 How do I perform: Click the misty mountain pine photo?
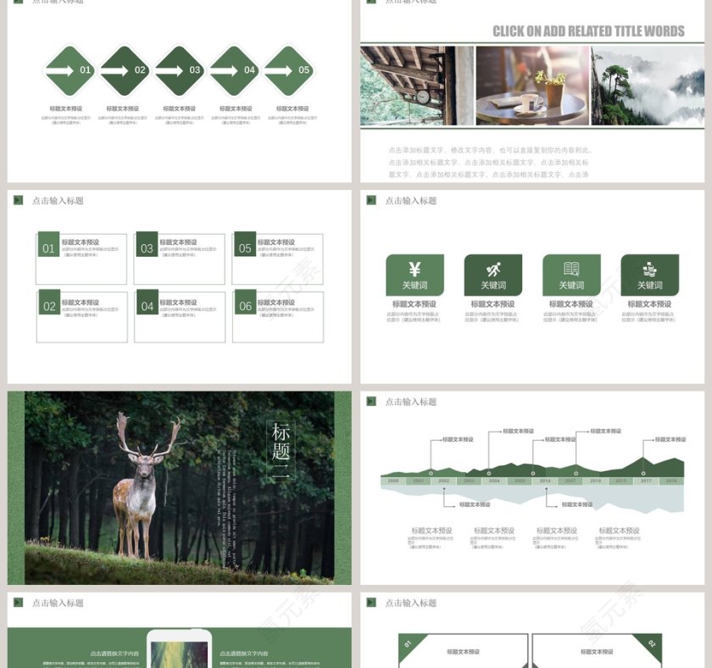(648, 86)
